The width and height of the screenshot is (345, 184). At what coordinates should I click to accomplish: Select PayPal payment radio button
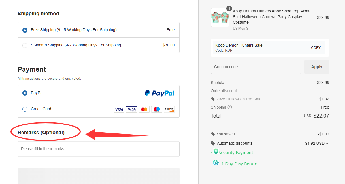(25, 93)
